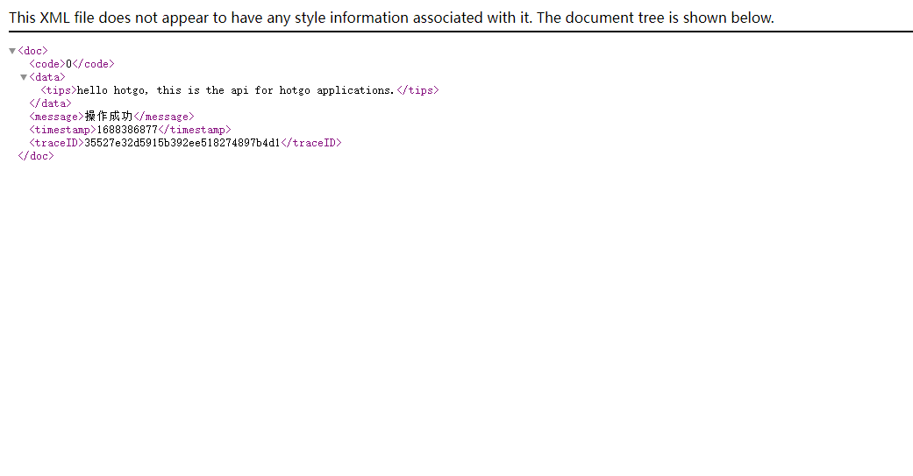The width and height of the screenshot is (913, 476).
Task: Collapse the doc root node triangle
Action: tap(12, 51)
